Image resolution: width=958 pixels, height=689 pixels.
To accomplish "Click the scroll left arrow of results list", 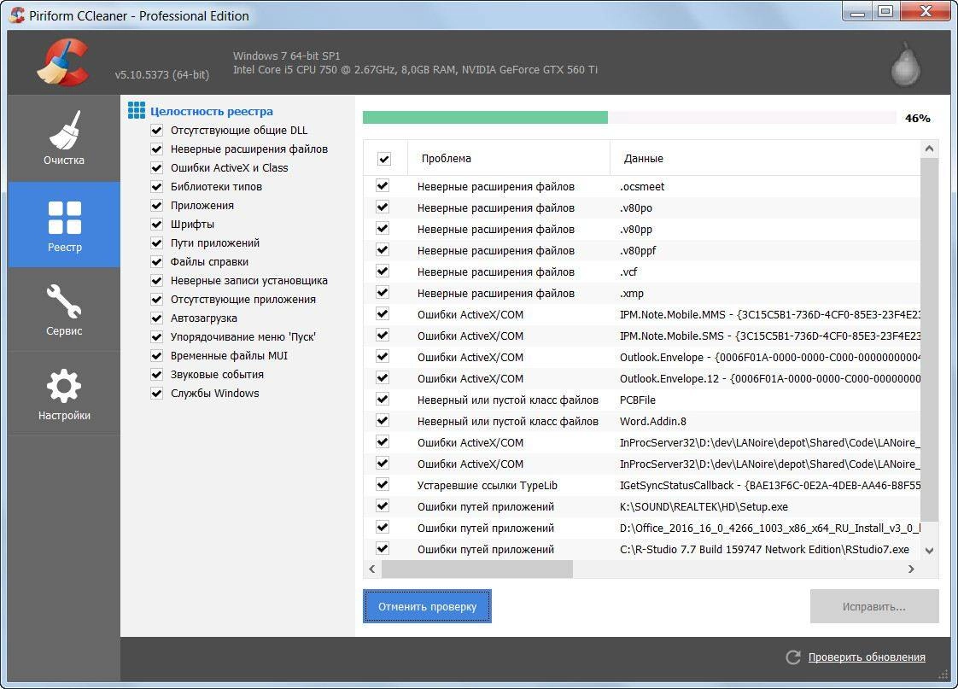I will point(372,569).
